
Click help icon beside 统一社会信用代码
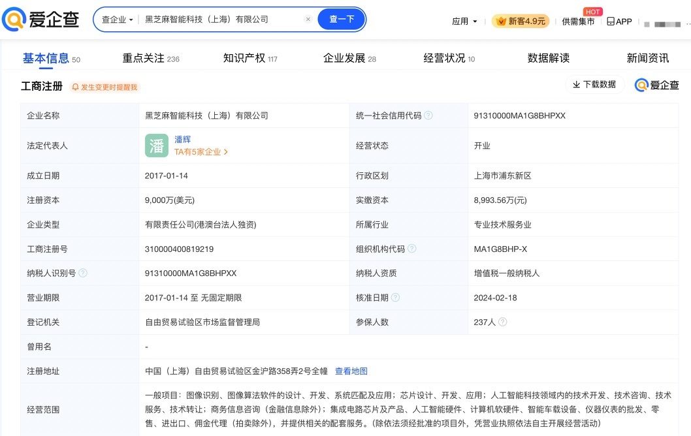[x=428, y=116]
